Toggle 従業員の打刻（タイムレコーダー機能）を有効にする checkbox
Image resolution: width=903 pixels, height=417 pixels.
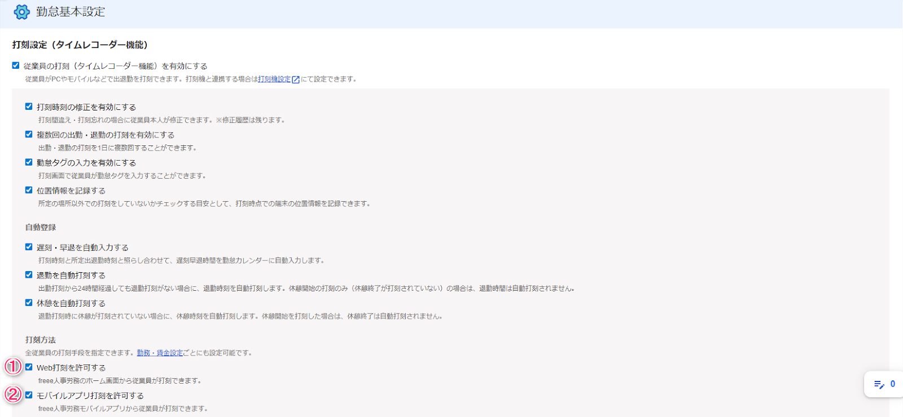pos(16,65)
